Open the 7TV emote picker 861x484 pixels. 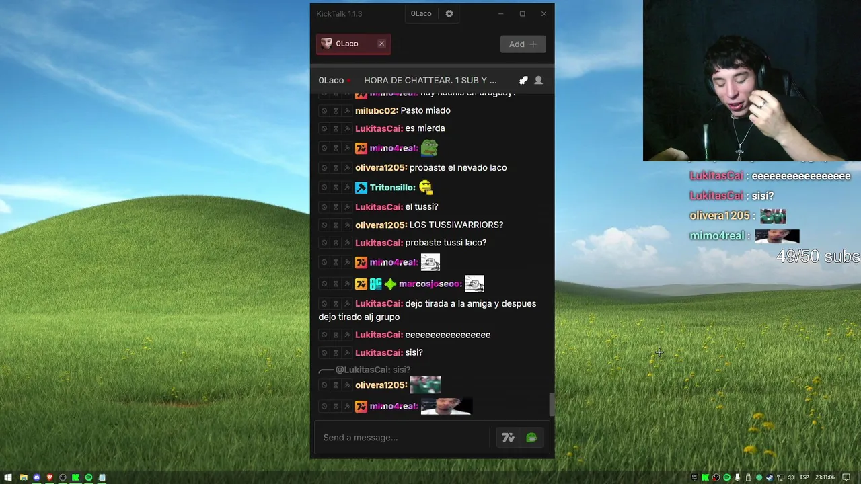click(508, 438)
